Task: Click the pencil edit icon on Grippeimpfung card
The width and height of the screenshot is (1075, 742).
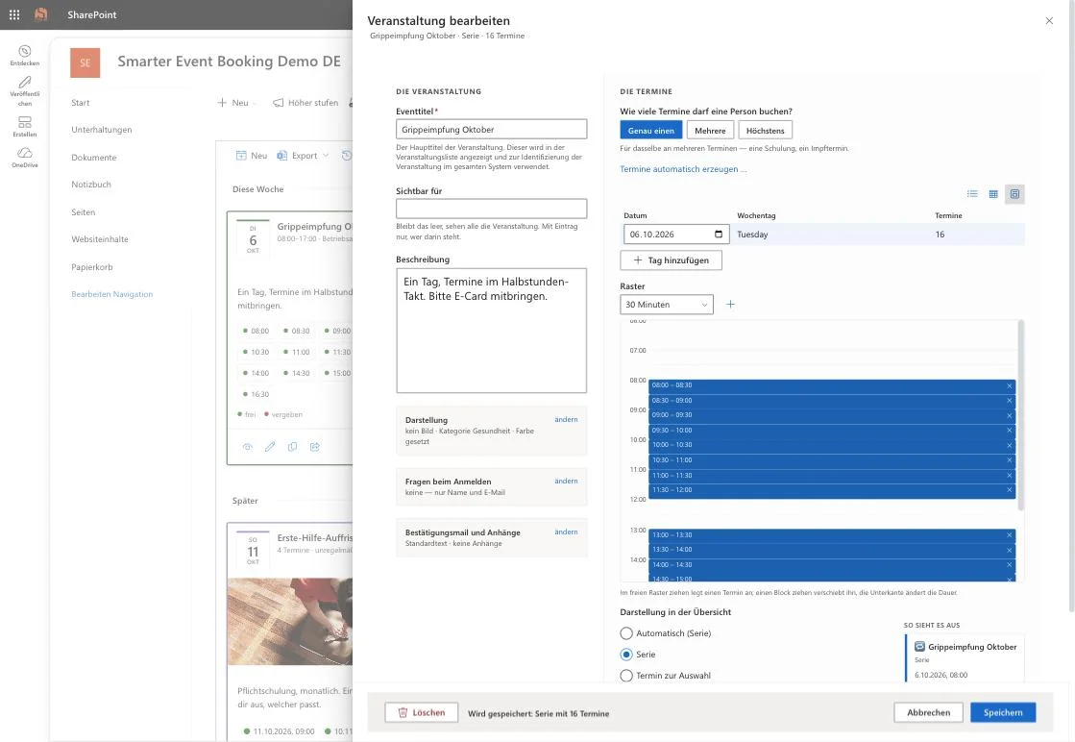Action: 270,447
